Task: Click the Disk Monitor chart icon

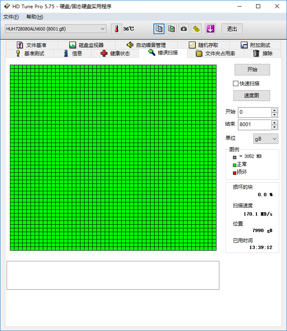Action: [x=73, y=45]
